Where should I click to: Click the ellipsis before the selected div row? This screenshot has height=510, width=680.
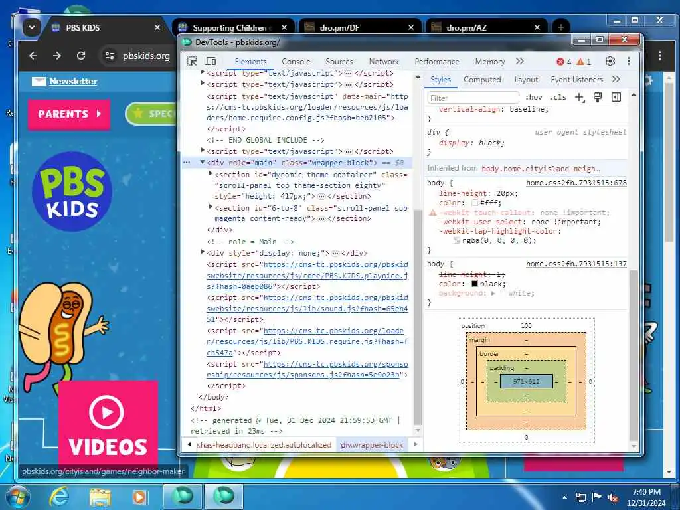point(187,162)
